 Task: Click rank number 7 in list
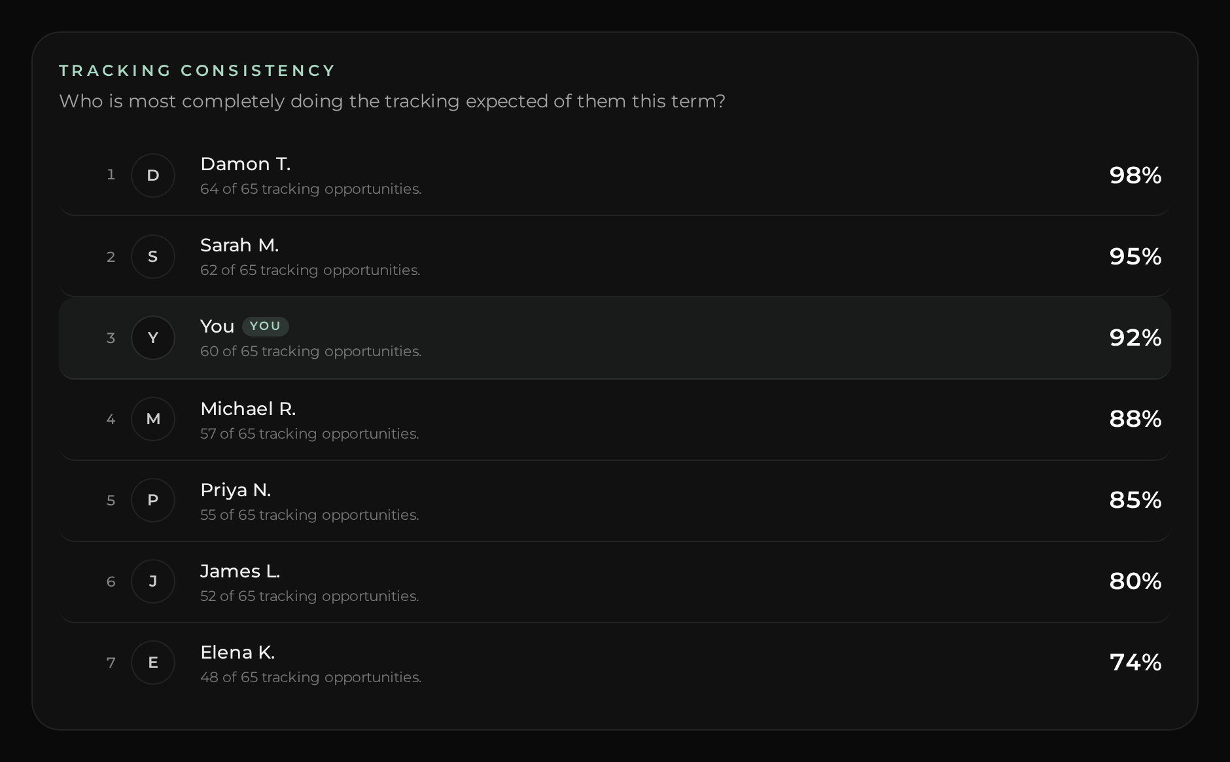[x=111, y=662]
